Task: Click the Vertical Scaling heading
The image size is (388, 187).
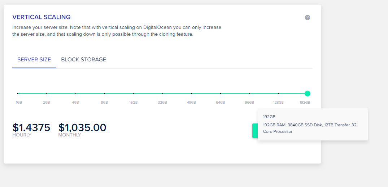Action: coord(42,17)
